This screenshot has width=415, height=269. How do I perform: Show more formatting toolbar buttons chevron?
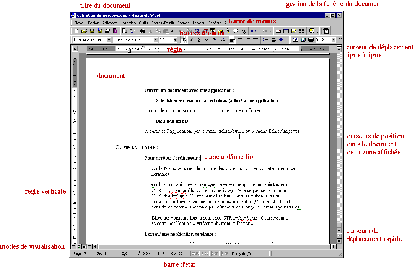point(340,40)
